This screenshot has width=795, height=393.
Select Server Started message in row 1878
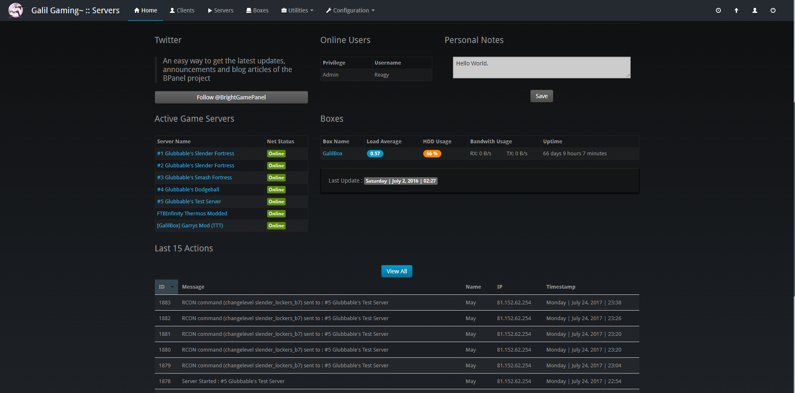tap(233, 381)
